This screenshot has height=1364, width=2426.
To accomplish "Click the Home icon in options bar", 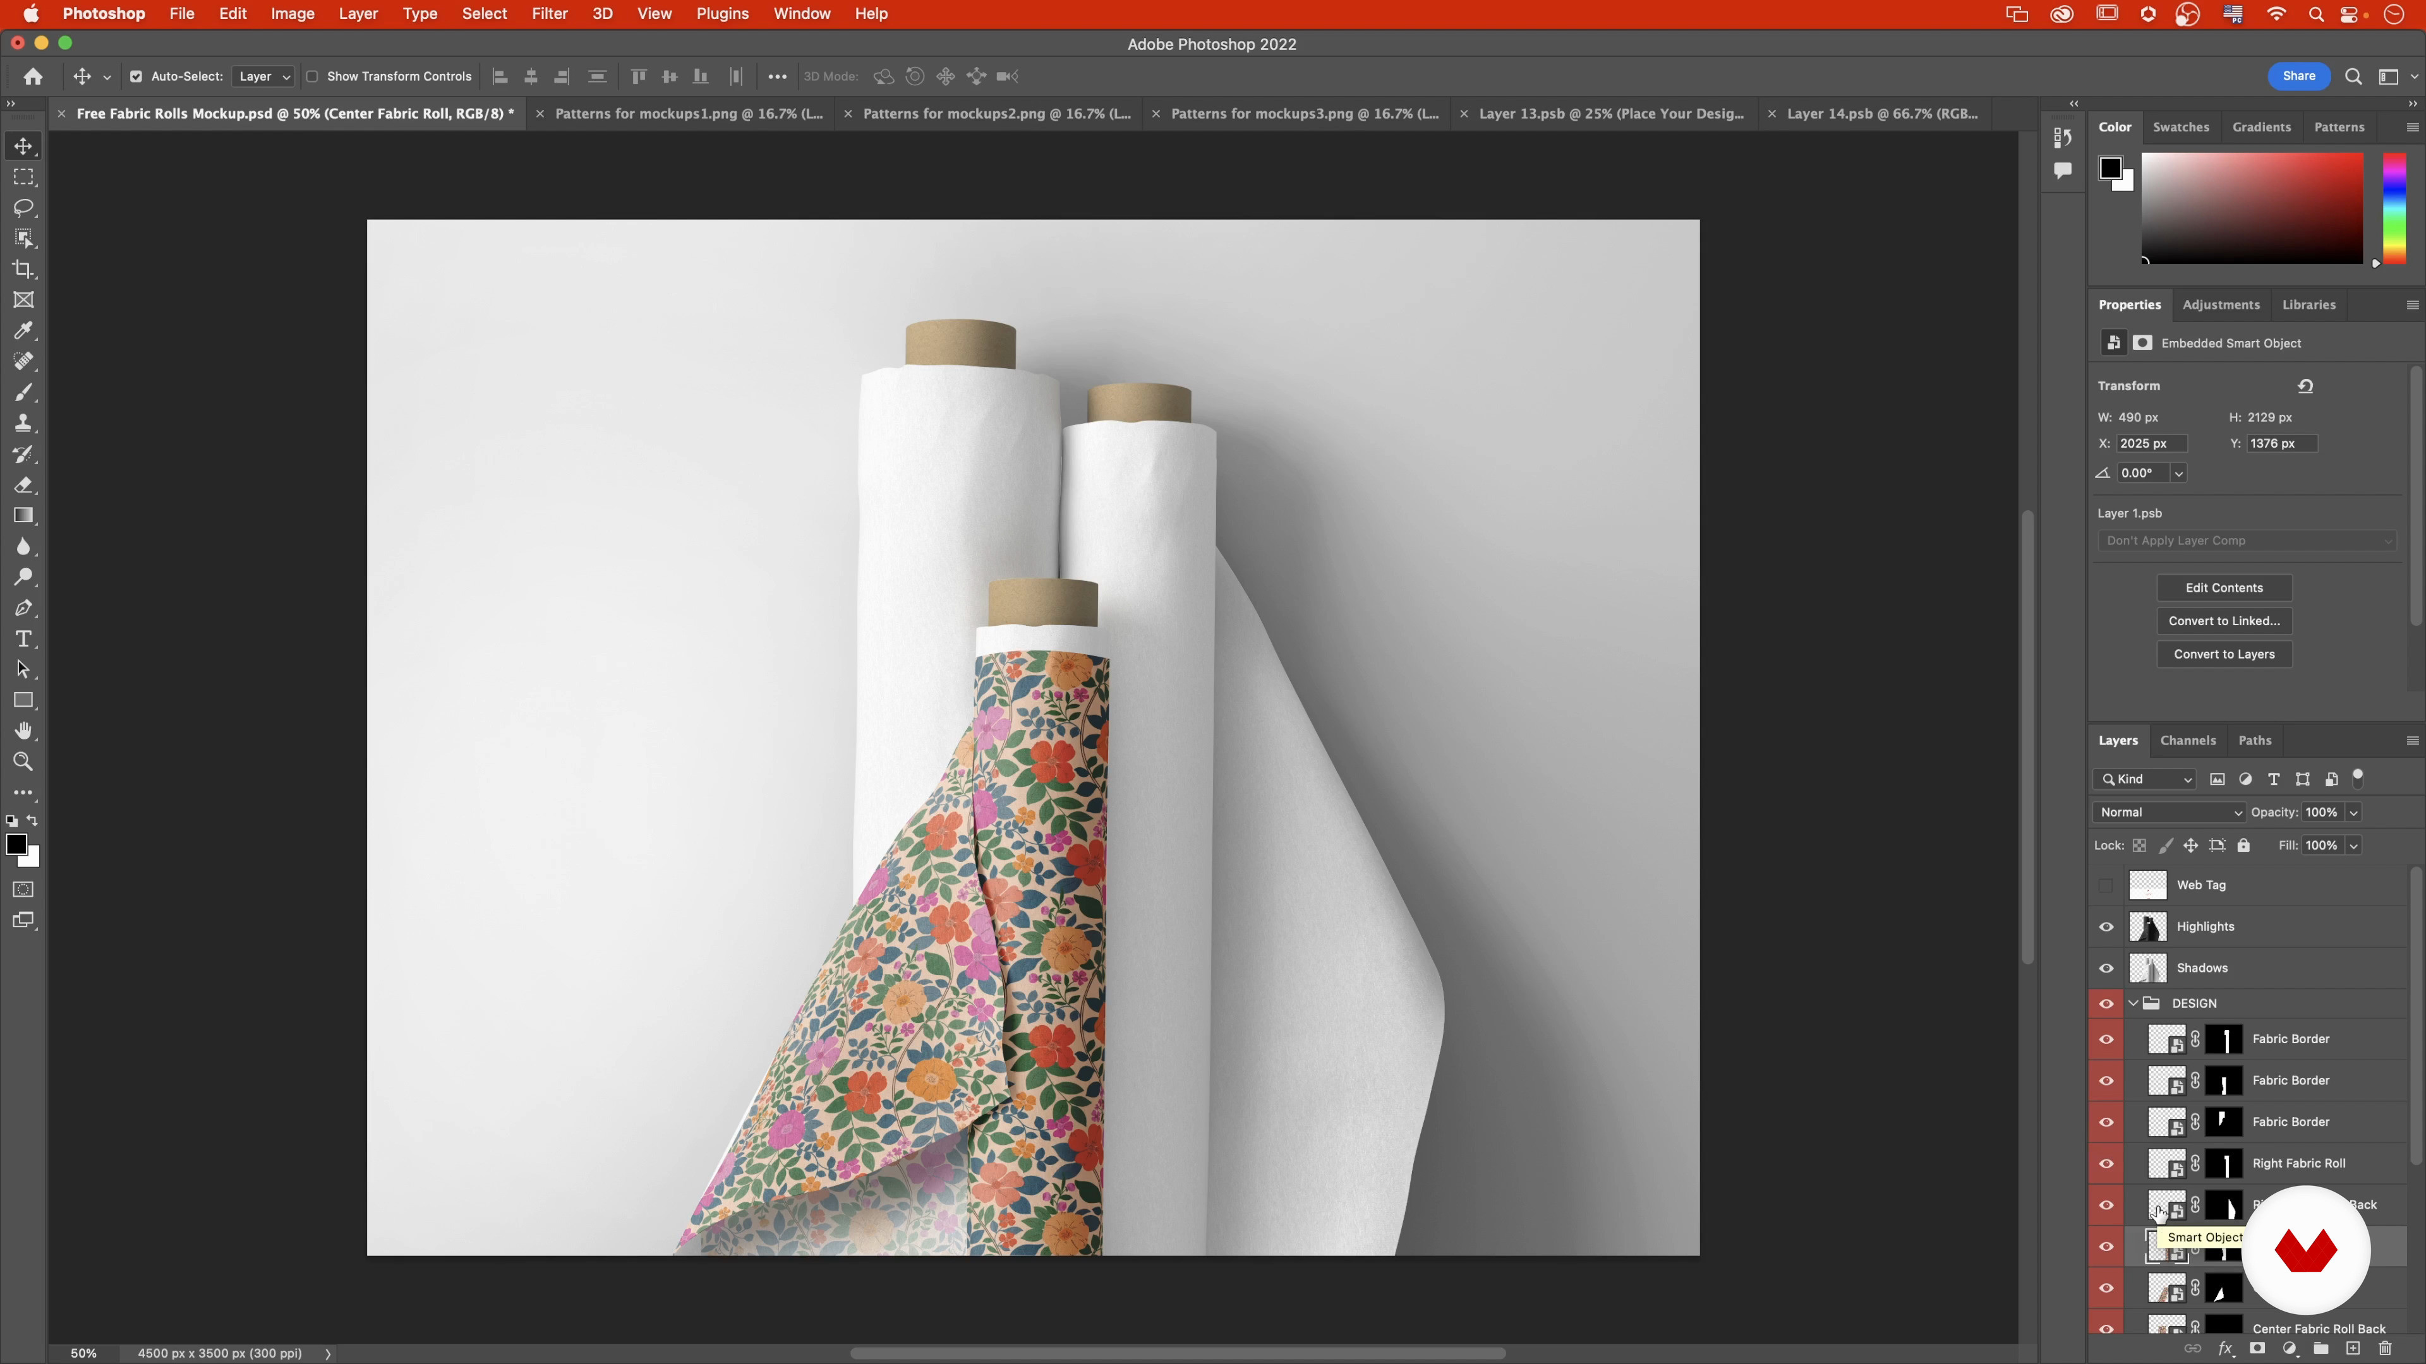I will pos(33,76).
